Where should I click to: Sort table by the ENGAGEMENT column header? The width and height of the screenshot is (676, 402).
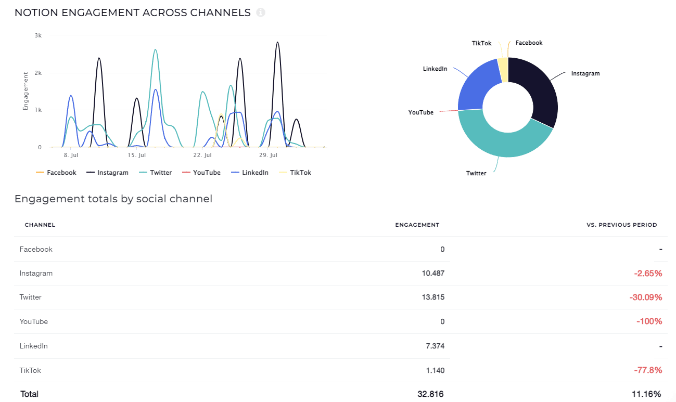(417, 225)
